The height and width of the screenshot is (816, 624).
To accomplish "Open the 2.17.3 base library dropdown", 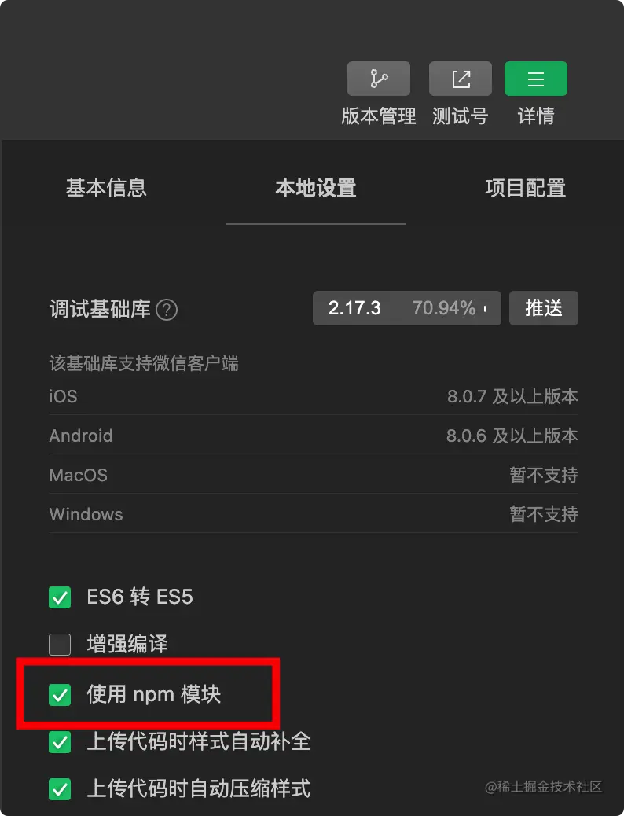I will 406,308.
